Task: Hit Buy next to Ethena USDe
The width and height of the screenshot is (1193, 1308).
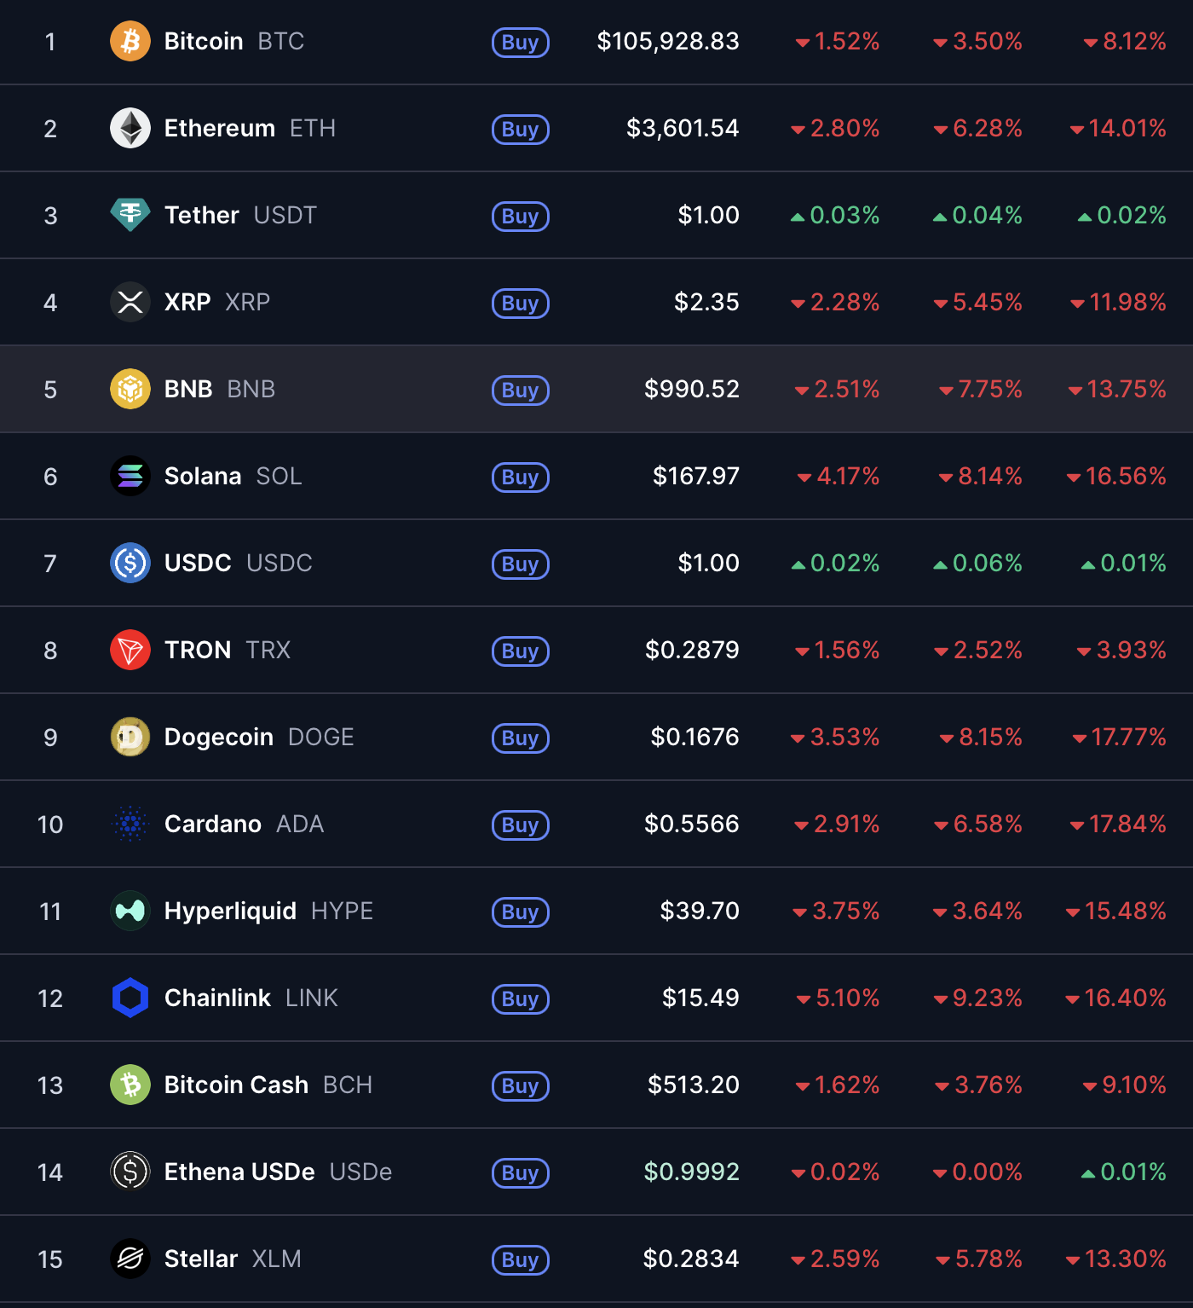Action: tap(520, 1172)
